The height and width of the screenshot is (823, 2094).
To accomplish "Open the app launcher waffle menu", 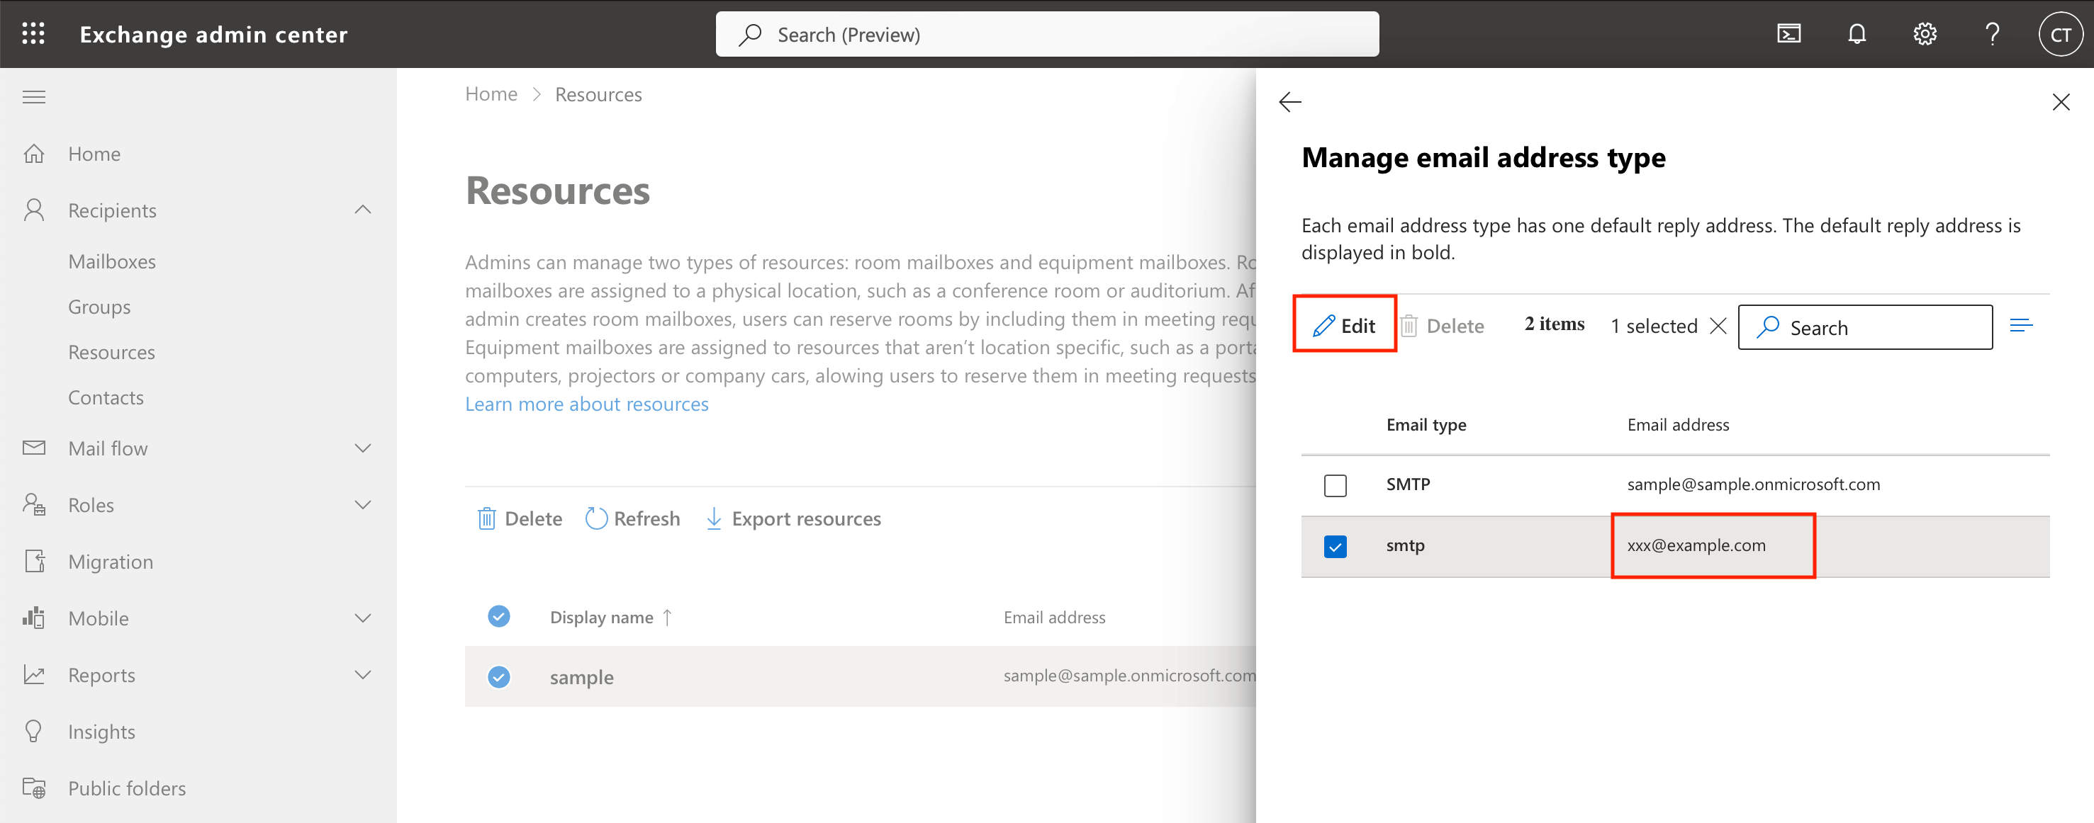I will (x=33, y=33).
